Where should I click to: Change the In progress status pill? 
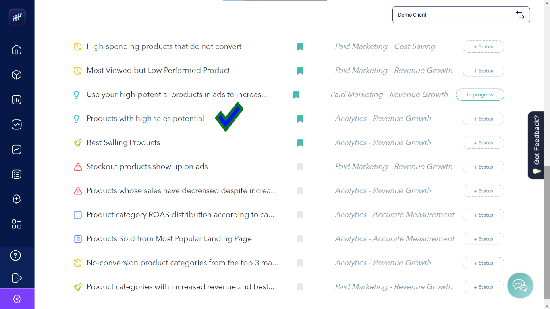480,95
